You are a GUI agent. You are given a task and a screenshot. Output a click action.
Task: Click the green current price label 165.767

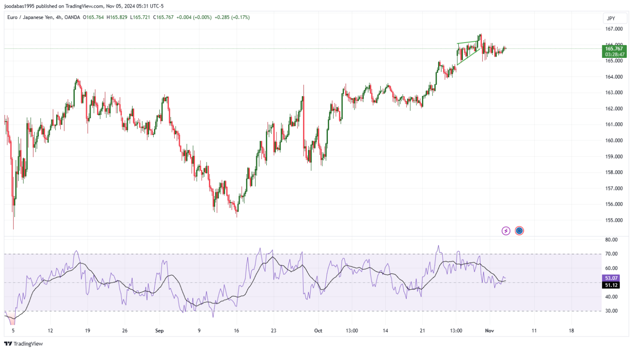614,49
